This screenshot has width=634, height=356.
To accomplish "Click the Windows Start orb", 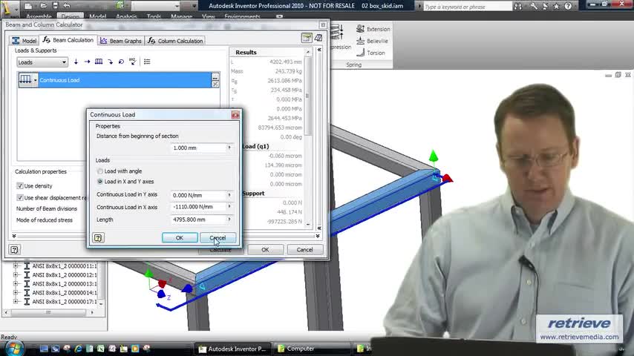I will point(14,349).
